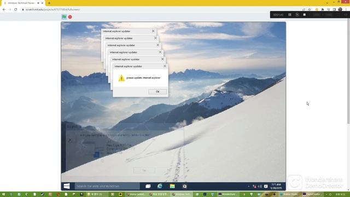
Task: Open the browser side panel icon
Action: coord(334,10)
